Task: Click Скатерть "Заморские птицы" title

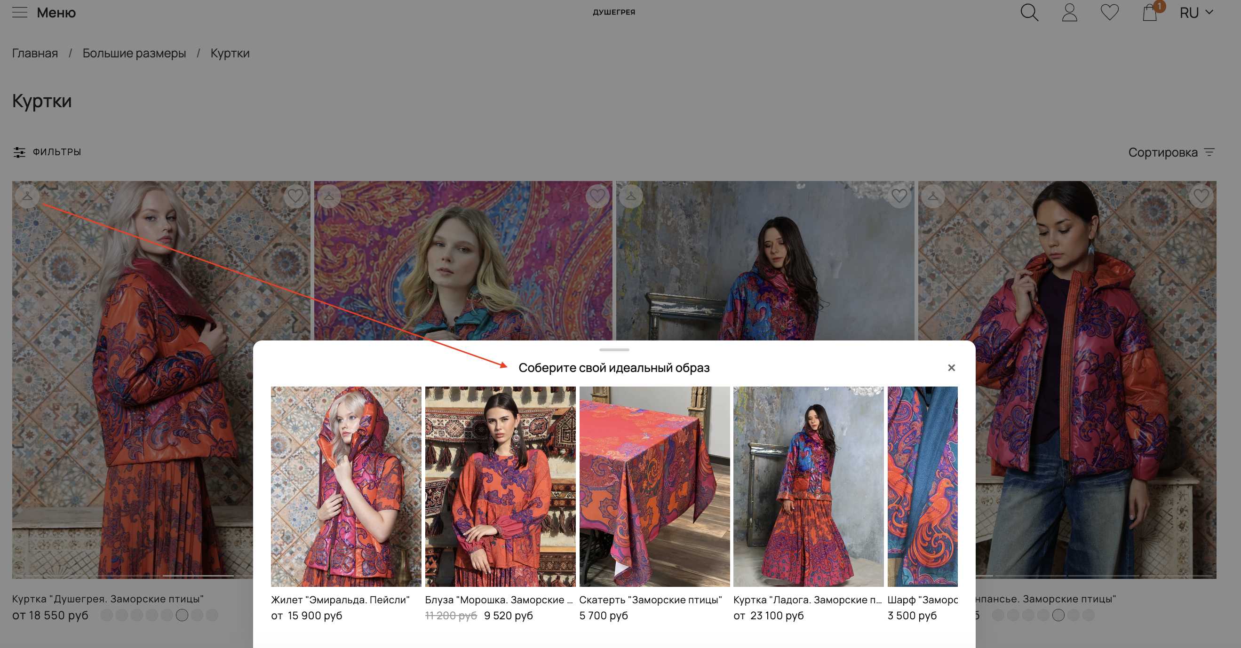Action: tap(650, 600)
